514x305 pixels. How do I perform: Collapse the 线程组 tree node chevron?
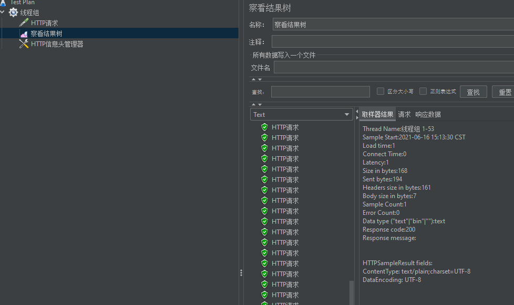coord(3,13)
